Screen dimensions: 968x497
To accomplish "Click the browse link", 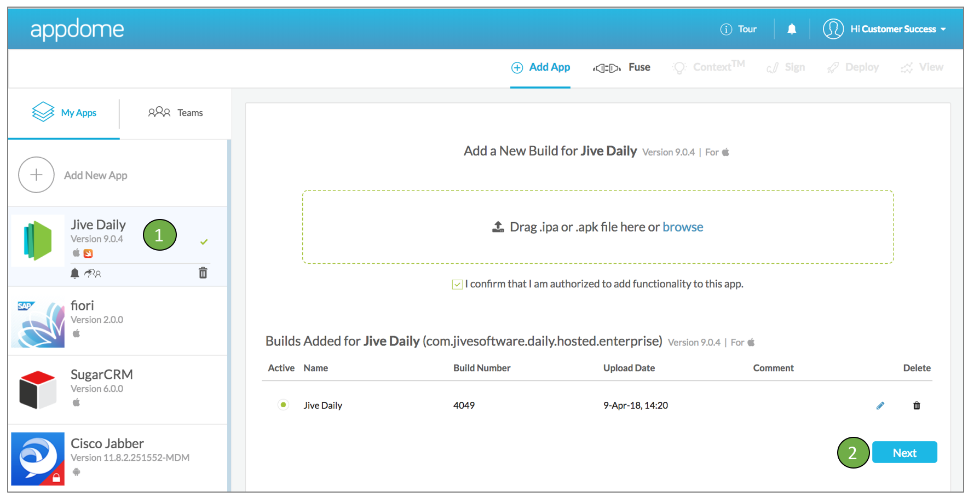I will coord(683,227).
